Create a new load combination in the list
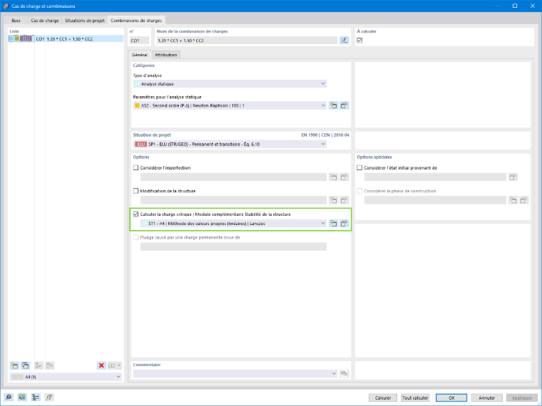The height and width of the screenshot is (406, 542). (x=14, y=365)
